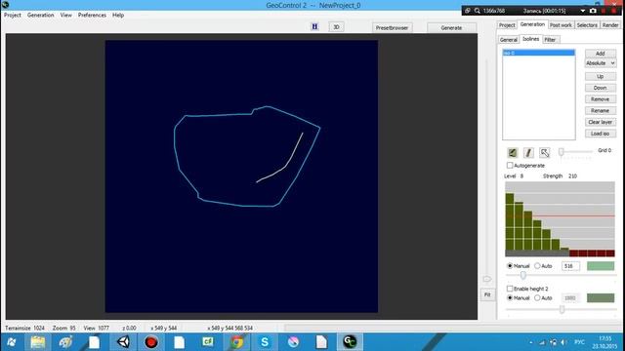Image resolution: width=625 pixels, height=351 pixels.
Task: Select Manual for the first height
Action: [x=510, y=265]
